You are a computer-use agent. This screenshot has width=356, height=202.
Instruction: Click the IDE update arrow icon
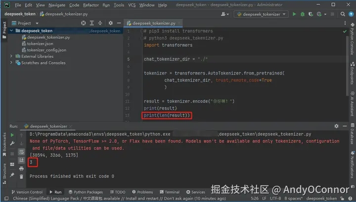(351, 14)
